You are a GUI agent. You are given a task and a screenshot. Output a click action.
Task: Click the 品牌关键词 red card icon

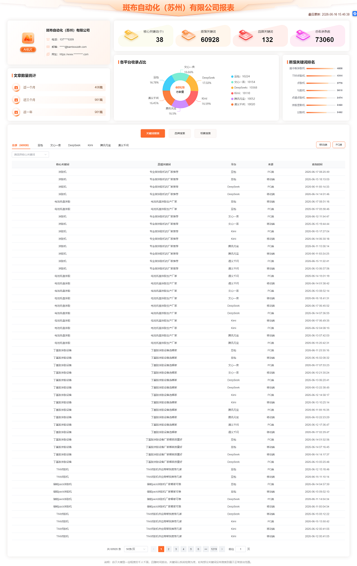(245, 35)
